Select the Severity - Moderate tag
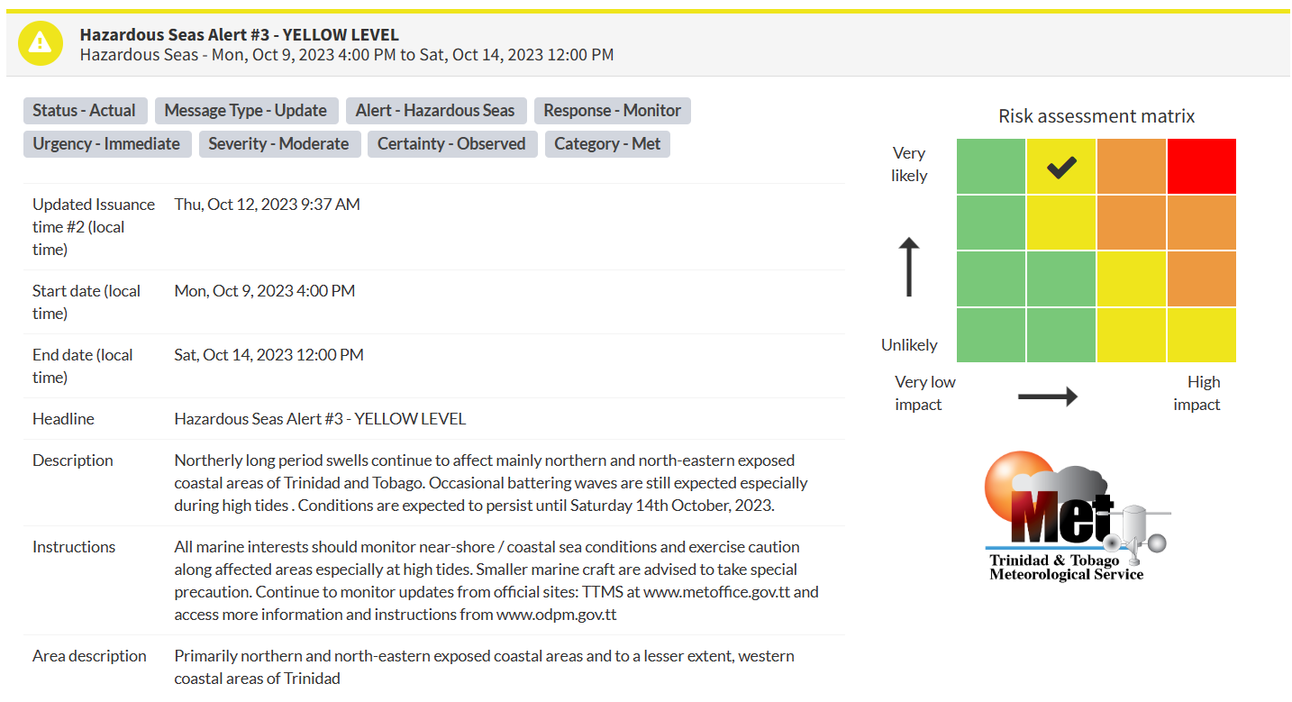This screenshot has height=702, width=1292. click(279, 144)
